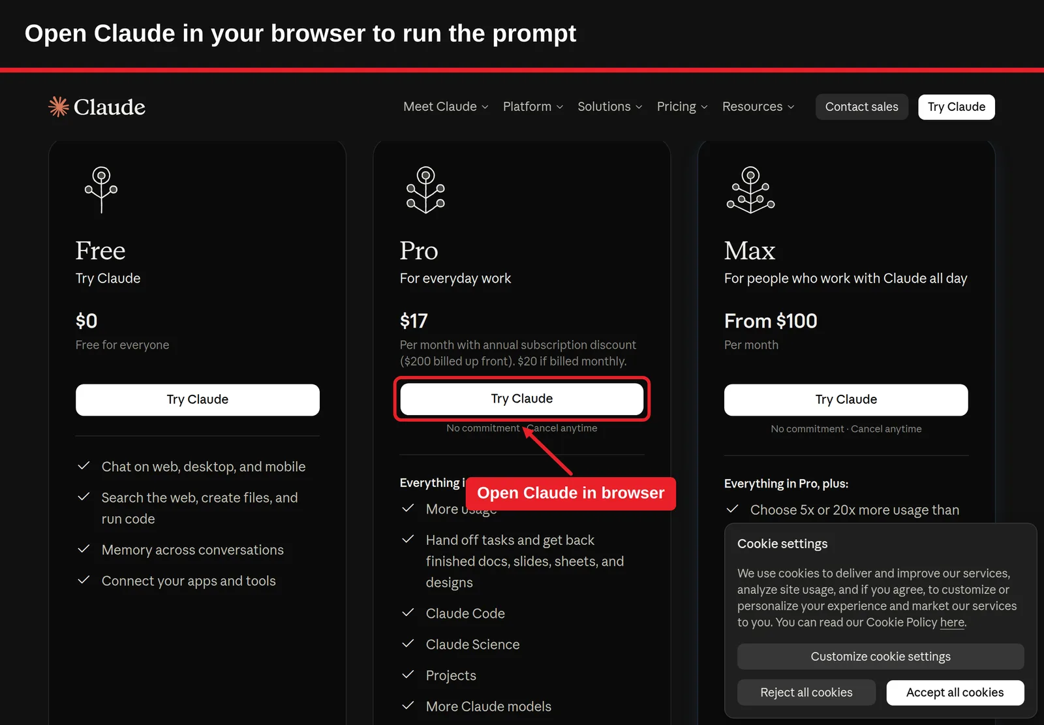Select Try Claude on the Max plan
This screenshot has height=725, width=1044.
846,400
